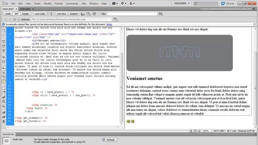Close the dynamically related files info bar
258x145 pixels.
point(254,24)
